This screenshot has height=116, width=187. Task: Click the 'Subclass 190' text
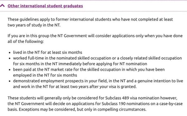point(113,104)
